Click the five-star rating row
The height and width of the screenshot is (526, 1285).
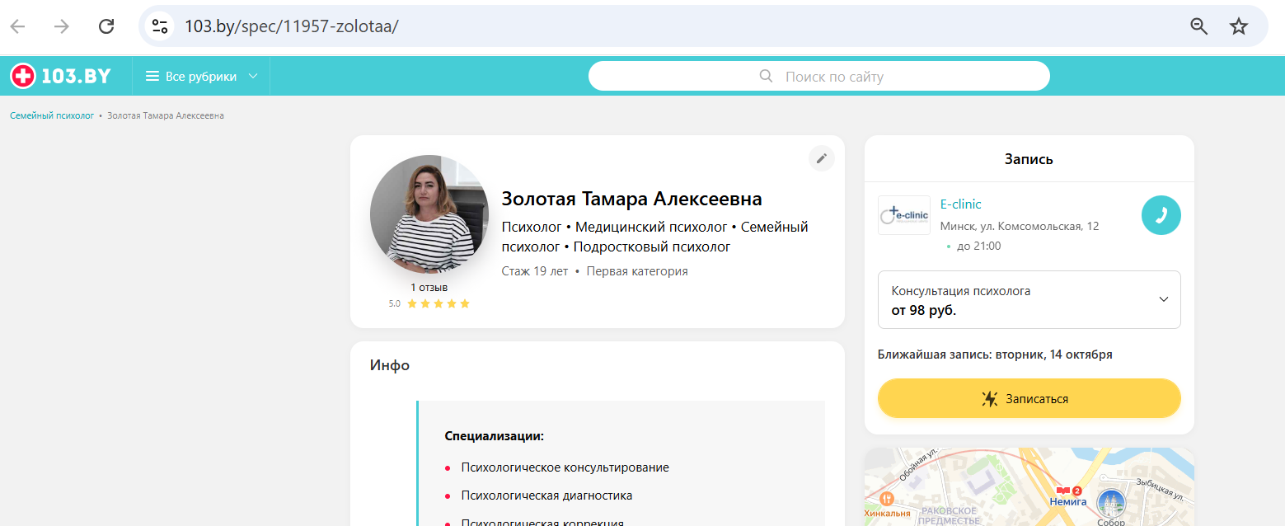(x=438, y=303)
